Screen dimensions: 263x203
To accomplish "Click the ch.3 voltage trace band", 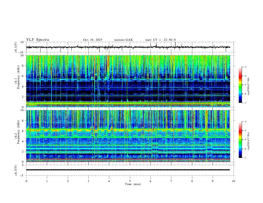I will pos(128,170).
